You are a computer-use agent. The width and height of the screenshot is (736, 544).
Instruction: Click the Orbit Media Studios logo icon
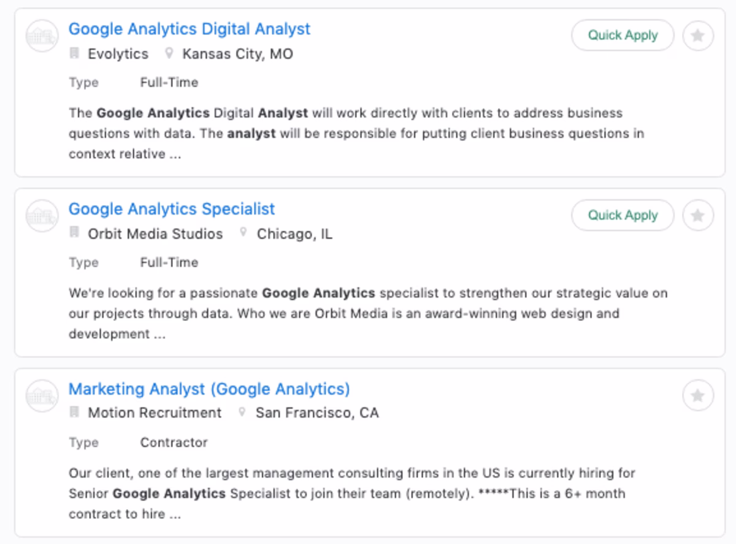point(41,216)
